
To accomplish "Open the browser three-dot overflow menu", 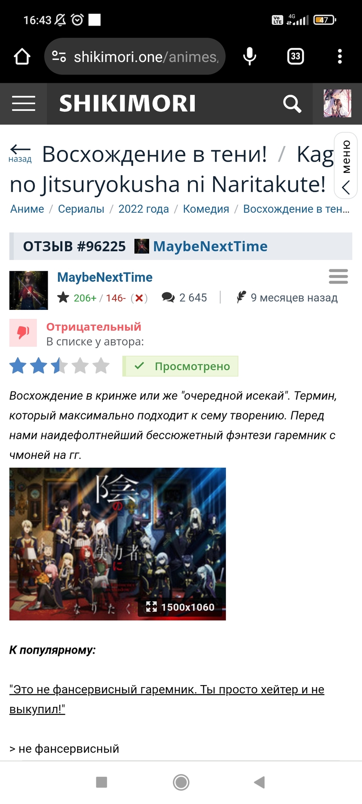I will tap(340, 57).
